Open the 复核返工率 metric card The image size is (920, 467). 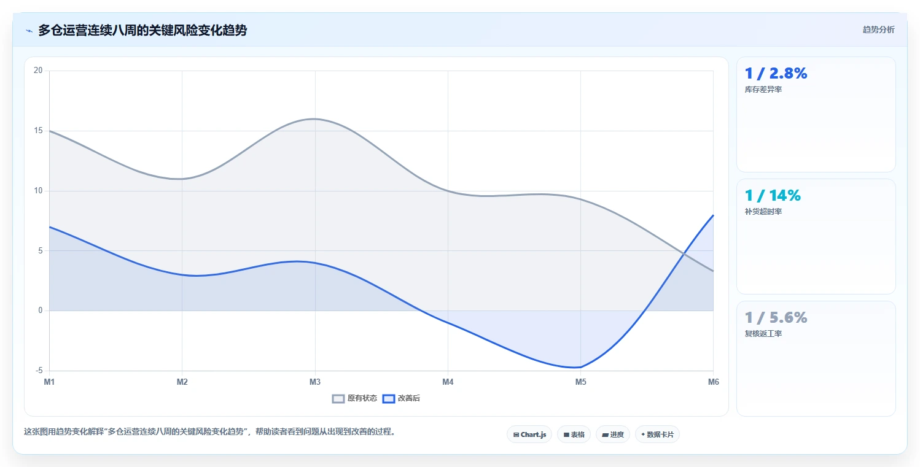pos(816,359)
